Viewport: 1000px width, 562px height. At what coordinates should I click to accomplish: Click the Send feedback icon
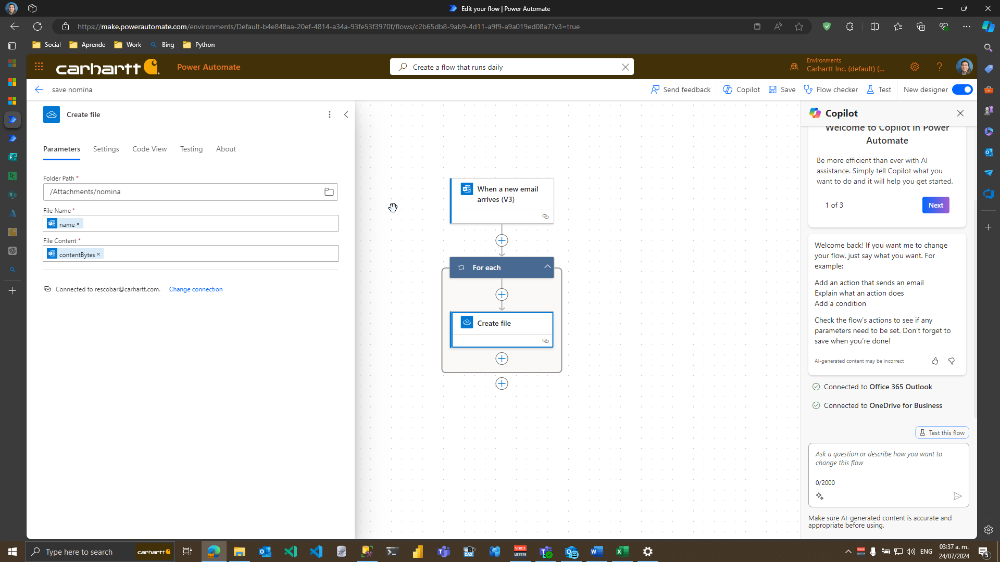[655, 90]
